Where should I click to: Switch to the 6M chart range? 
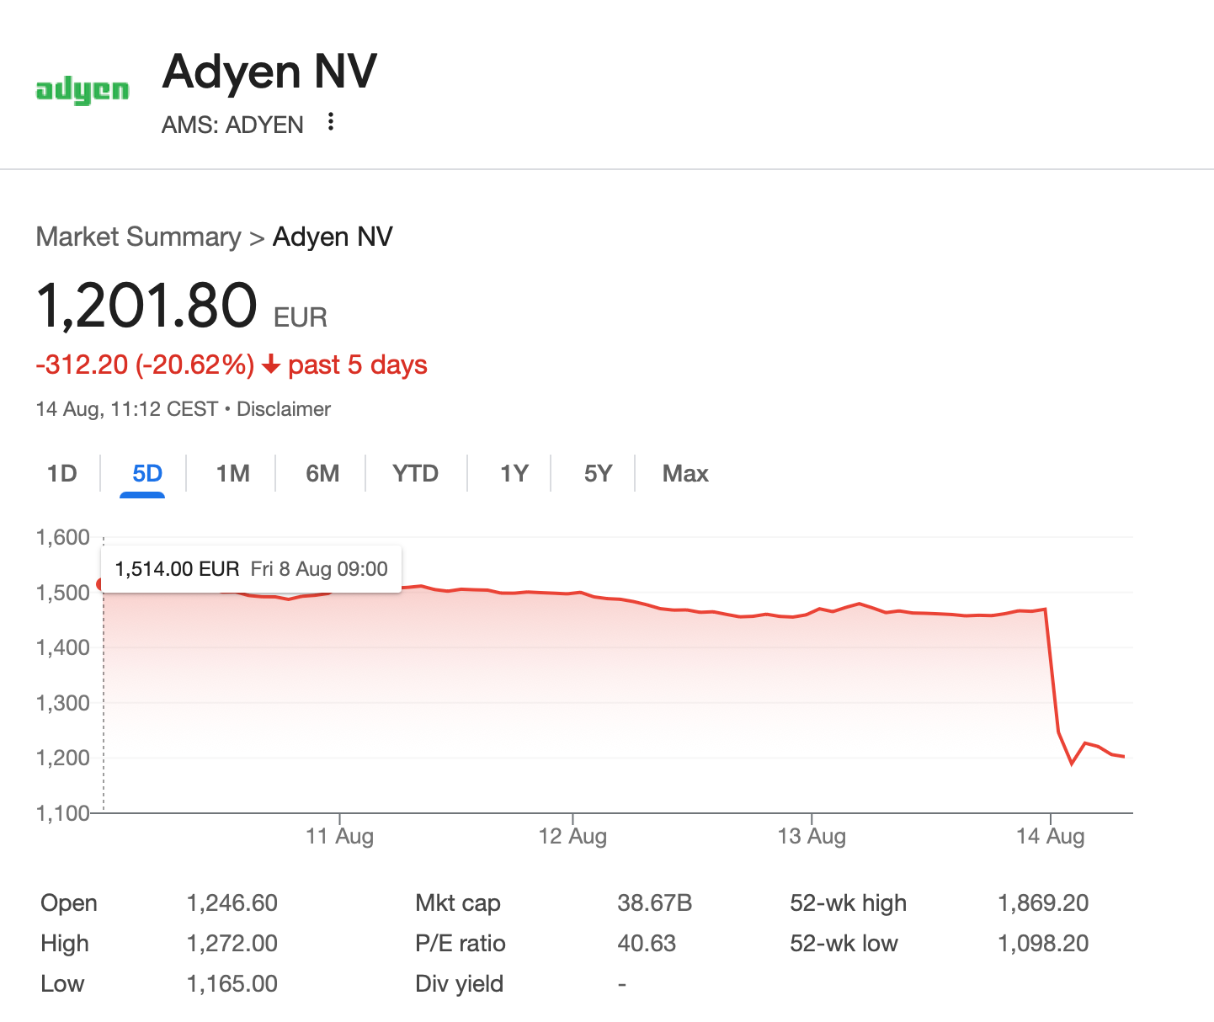[322, 473]
